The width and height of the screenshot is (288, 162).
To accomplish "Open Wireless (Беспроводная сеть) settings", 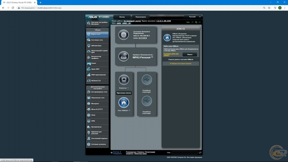I will [x=97, y=92].
